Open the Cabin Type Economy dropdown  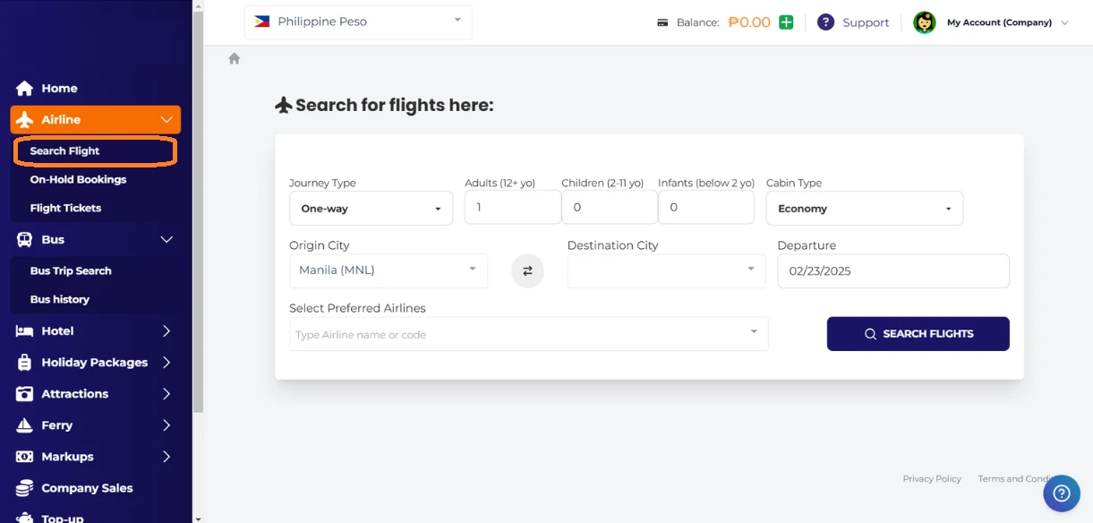pyautogui.click(x=864, y=209)
